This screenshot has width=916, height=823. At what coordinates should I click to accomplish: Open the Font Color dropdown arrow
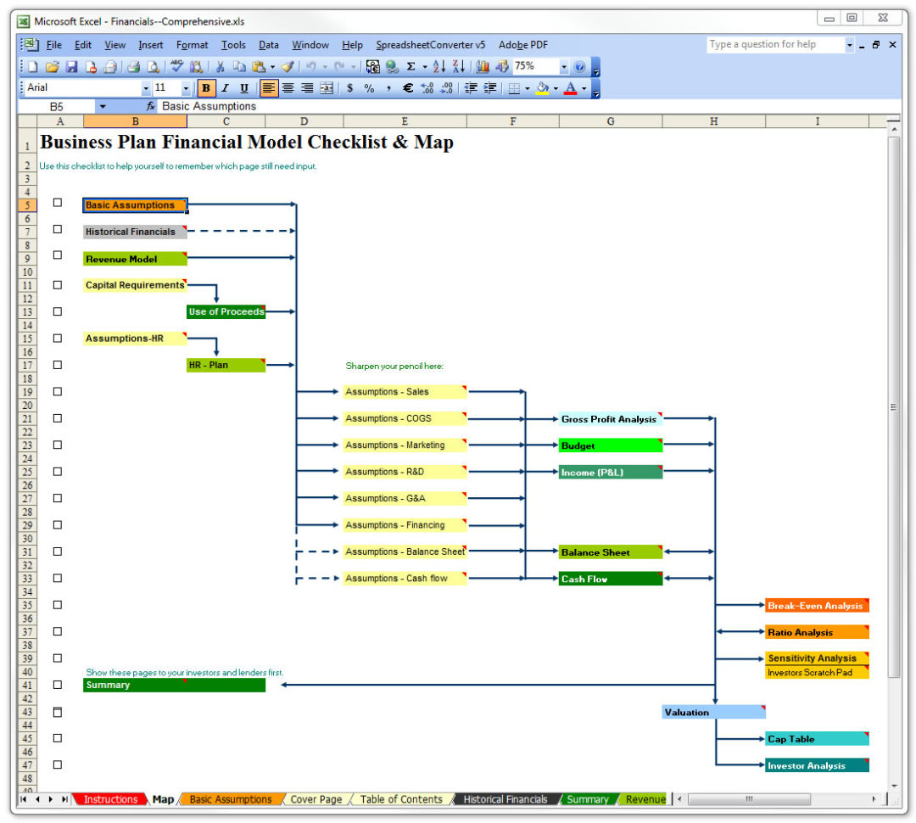[x=583, y=87]
